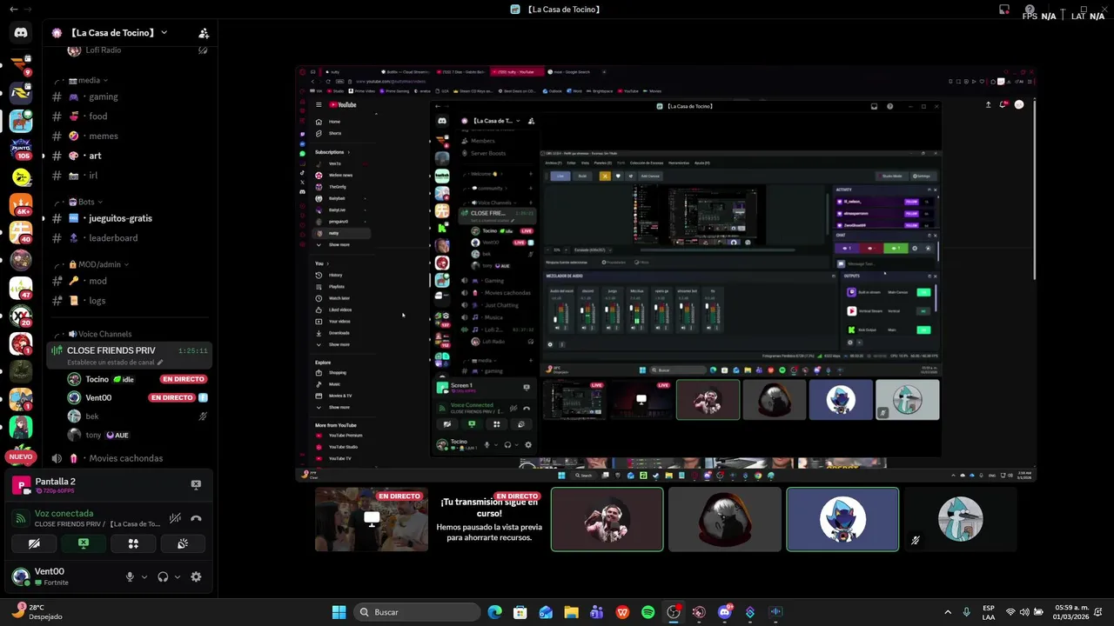Open headphone output options dropdown arrow
Viewport: 1114px width, 626px height.
[x=178, y=576]
